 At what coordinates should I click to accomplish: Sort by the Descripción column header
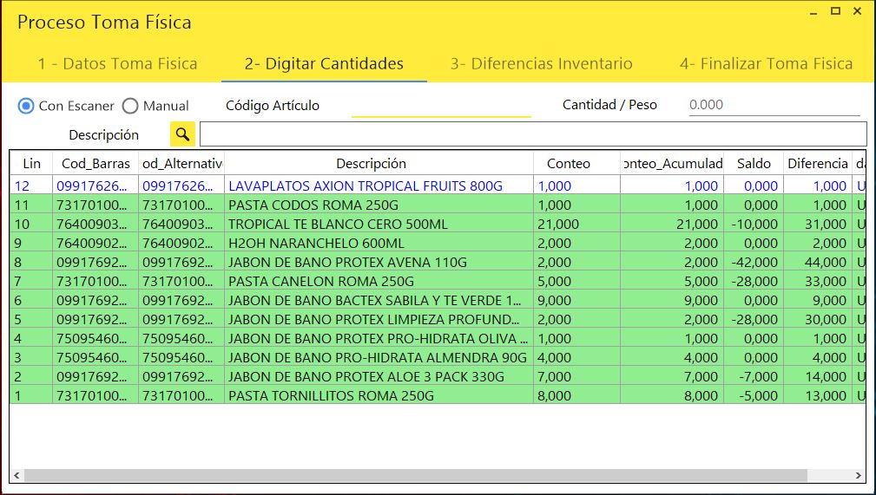371,163
